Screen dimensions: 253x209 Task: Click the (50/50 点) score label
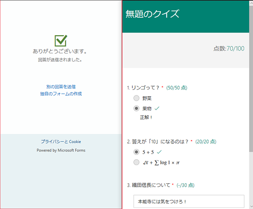coord(177,88)
